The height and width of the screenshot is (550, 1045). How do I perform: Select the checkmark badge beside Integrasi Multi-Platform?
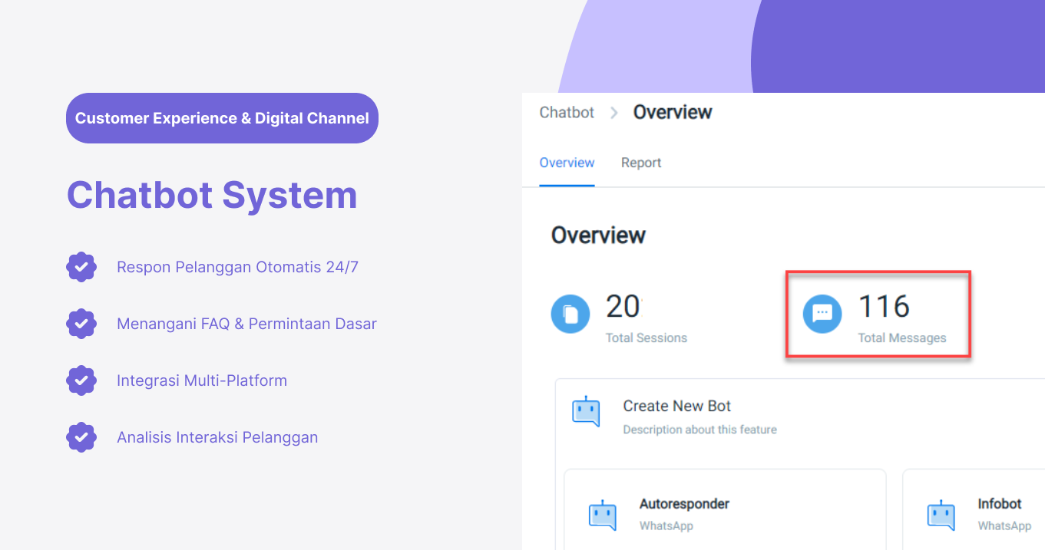pyautogui.click(x=81, y=380)
